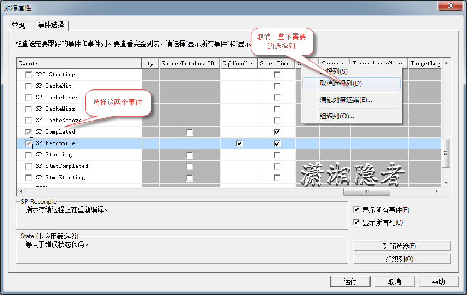The height and width of the screenshot is (295, 467).
Task: Click the SourceDatabaseID column header
Action: pos(190,63)
